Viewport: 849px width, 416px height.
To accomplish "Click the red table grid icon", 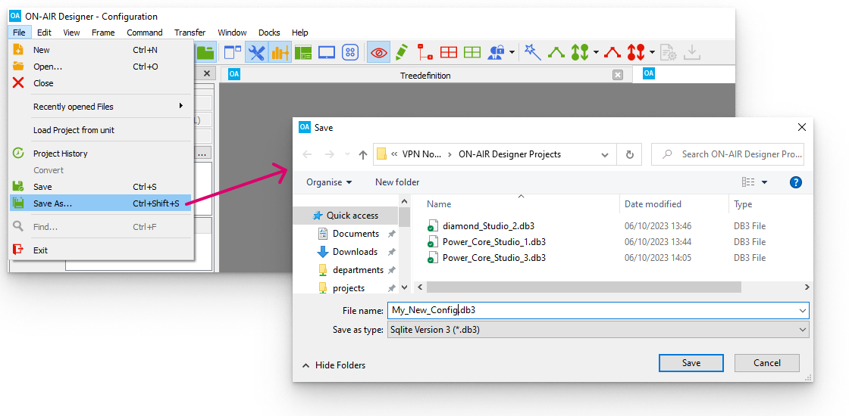I will coord(449,52).
